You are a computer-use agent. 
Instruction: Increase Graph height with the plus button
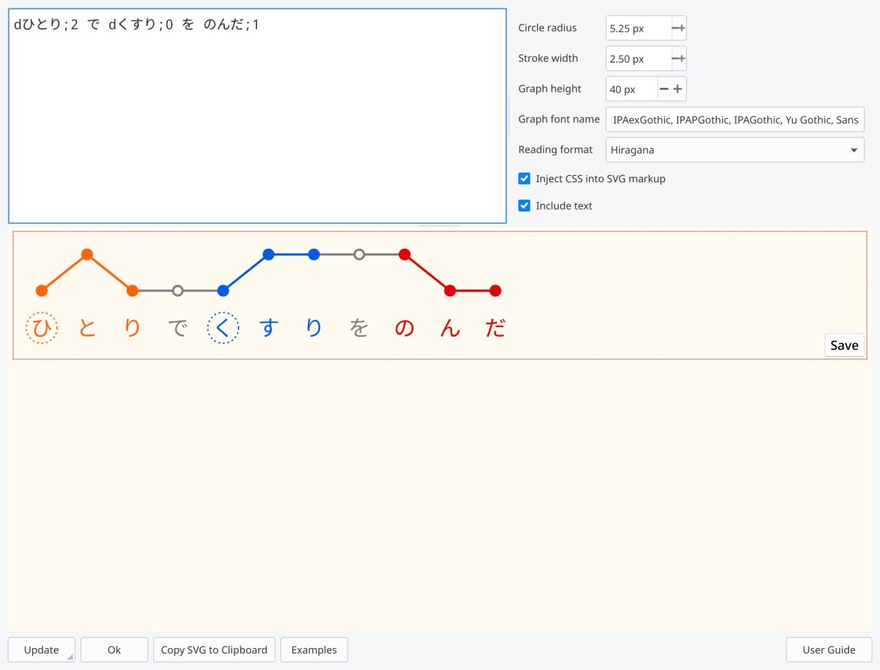[x=678, y=89]
